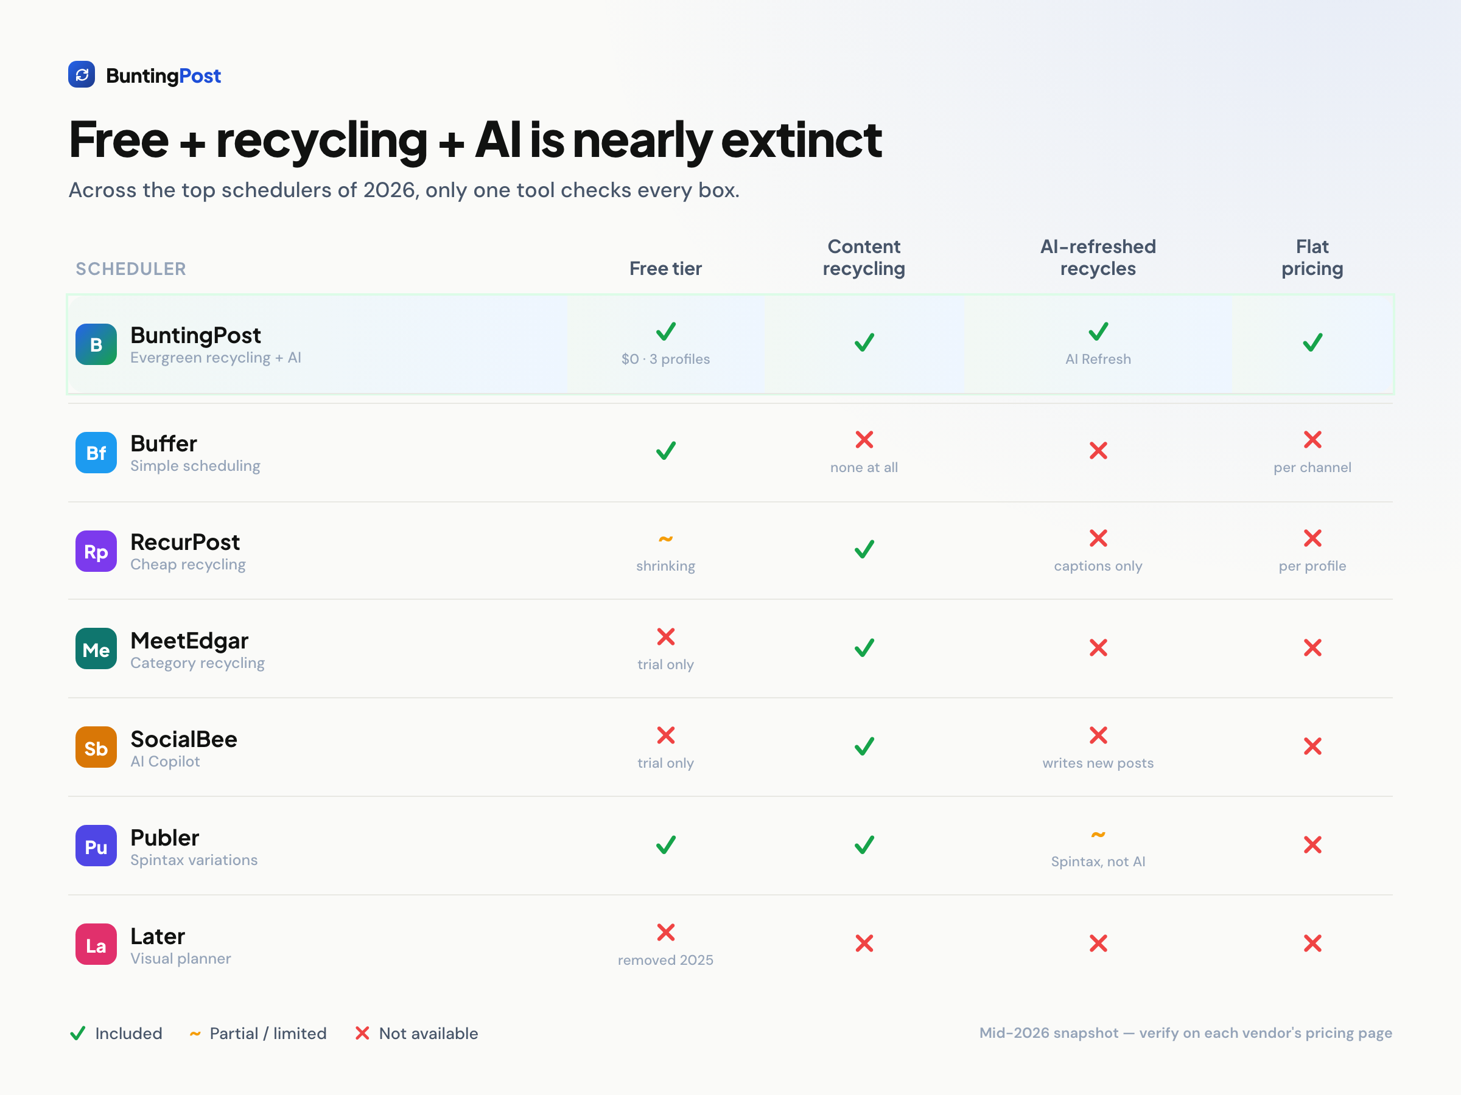Click the BuntingPost 'B' app icon
The image size is (1461, 1095).
(96, 344)
